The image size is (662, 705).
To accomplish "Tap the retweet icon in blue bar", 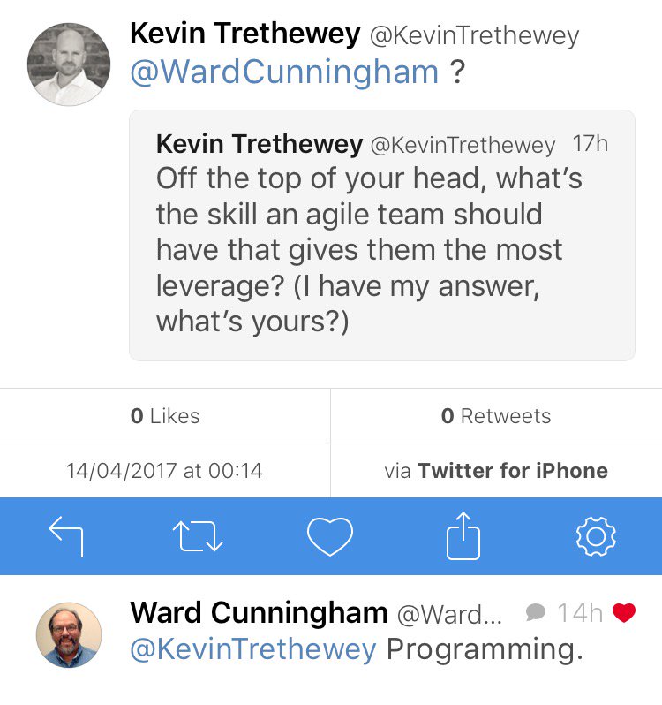I will coord(198,536).
